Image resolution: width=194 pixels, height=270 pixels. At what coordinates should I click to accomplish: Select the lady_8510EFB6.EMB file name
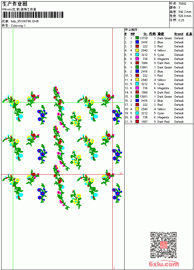tap(25, 21)
